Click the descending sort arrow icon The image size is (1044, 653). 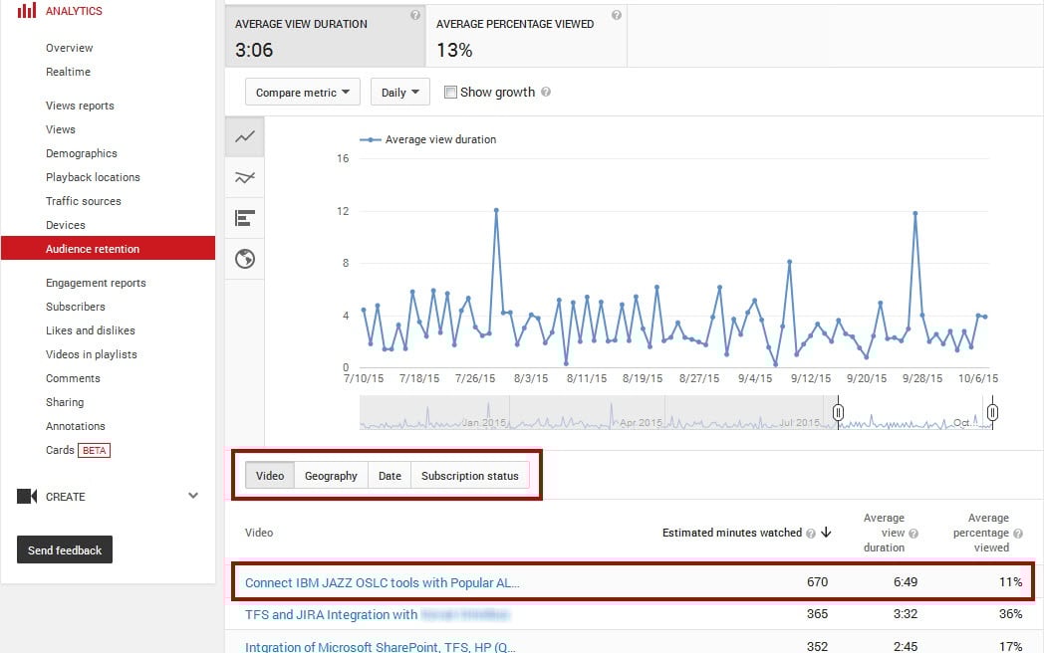tap(826, 532)
